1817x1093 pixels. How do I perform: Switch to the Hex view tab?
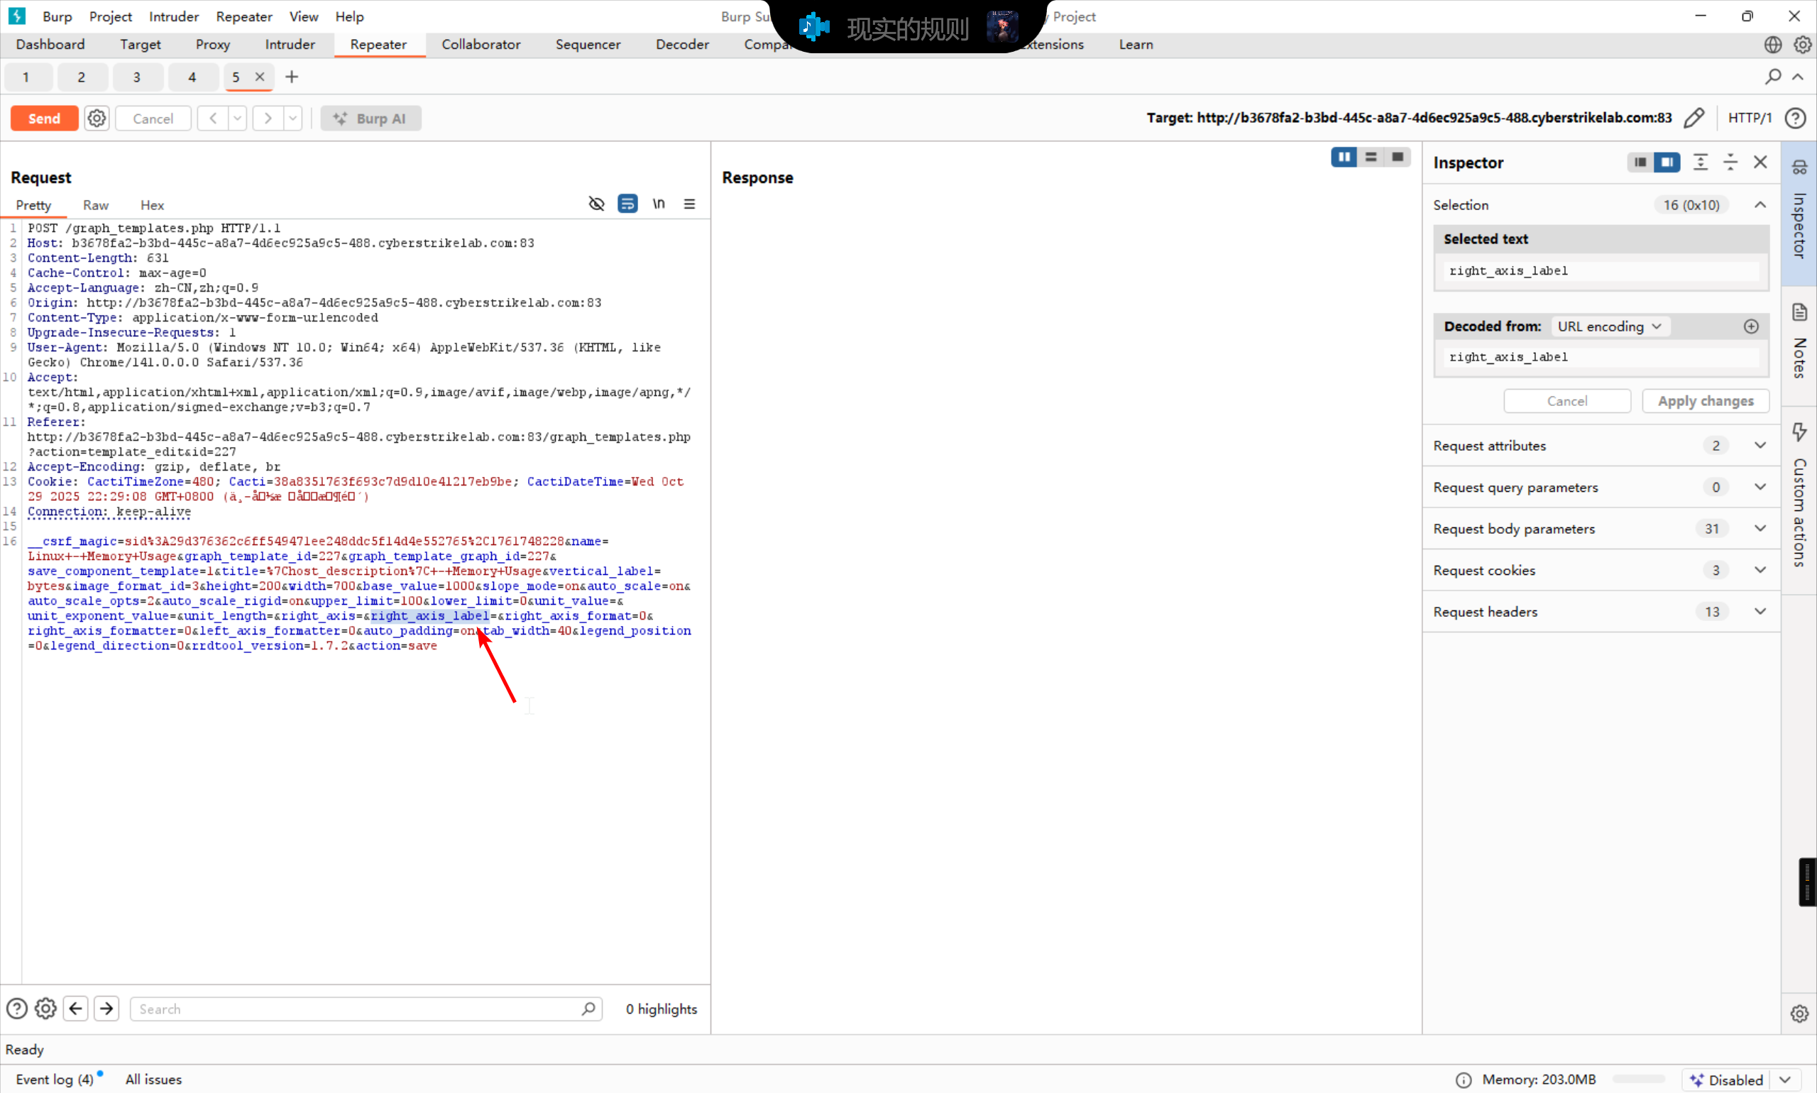click(152, 206)
